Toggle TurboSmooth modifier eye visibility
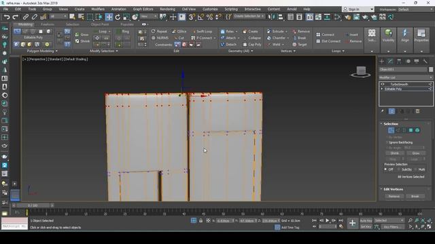435x244 pixels. [383, 84]
